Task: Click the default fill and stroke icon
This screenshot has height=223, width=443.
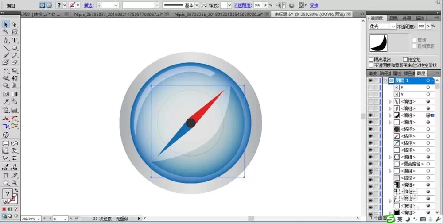Action: [x=4, y=202]
